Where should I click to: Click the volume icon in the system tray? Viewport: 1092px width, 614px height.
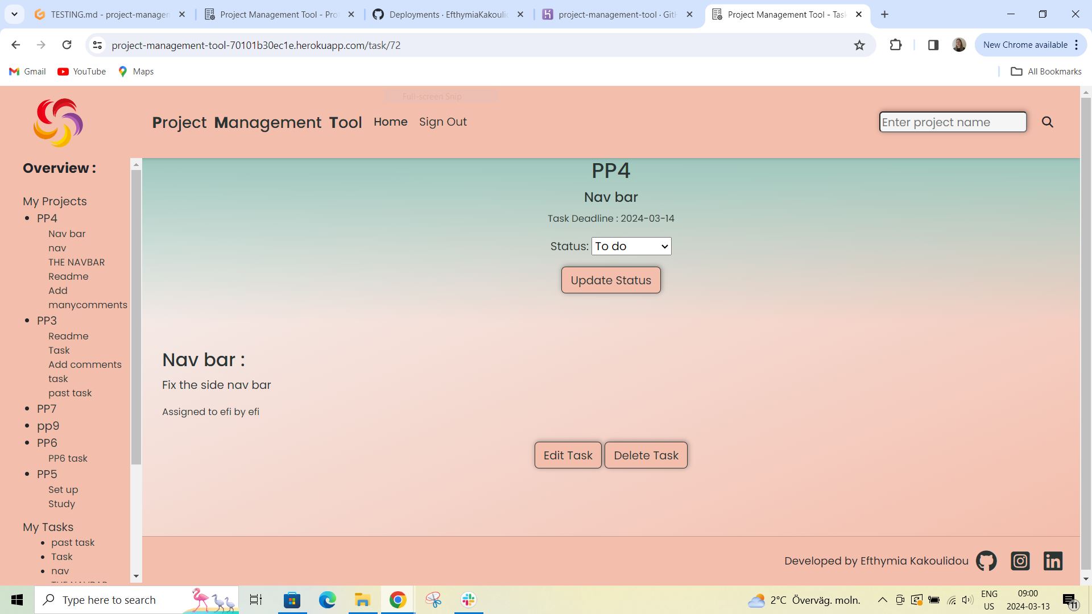point(967,599)
